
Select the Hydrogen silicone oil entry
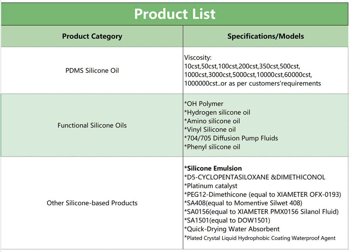point(217,112)
